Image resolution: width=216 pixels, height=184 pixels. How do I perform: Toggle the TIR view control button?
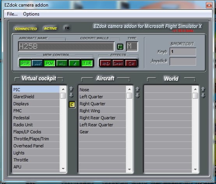coord(87,63)
